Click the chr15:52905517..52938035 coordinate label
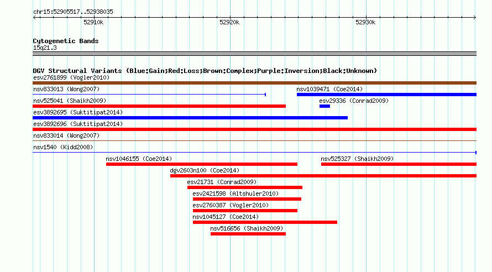The width and height of the screenshot is (492, 272). coord(73,12)
